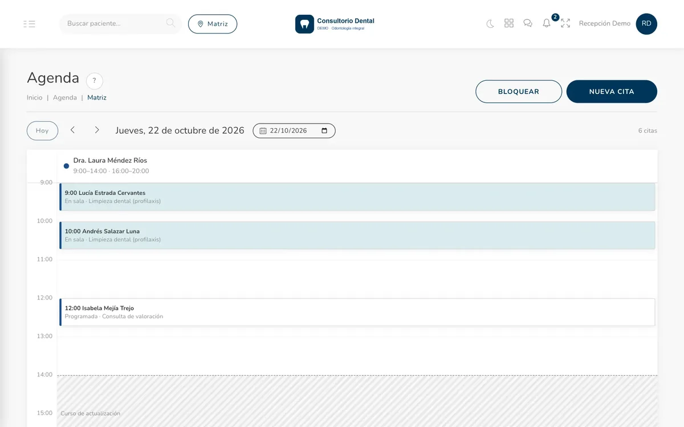
Task: Click the Consultorio Dental tooth logo
Action: pyautogui.click(x=304, y=24)
